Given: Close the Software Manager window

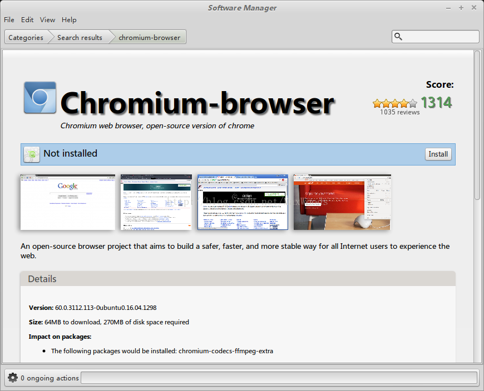Looking at the screenshot, I should pos(474,8).
